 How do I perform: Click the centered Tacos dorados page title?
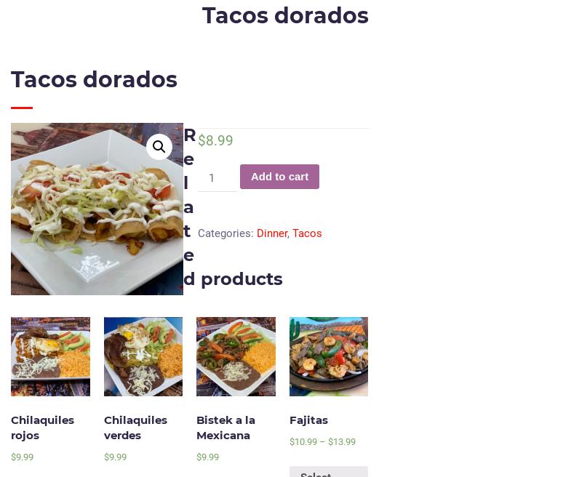[x=285, y=16]
